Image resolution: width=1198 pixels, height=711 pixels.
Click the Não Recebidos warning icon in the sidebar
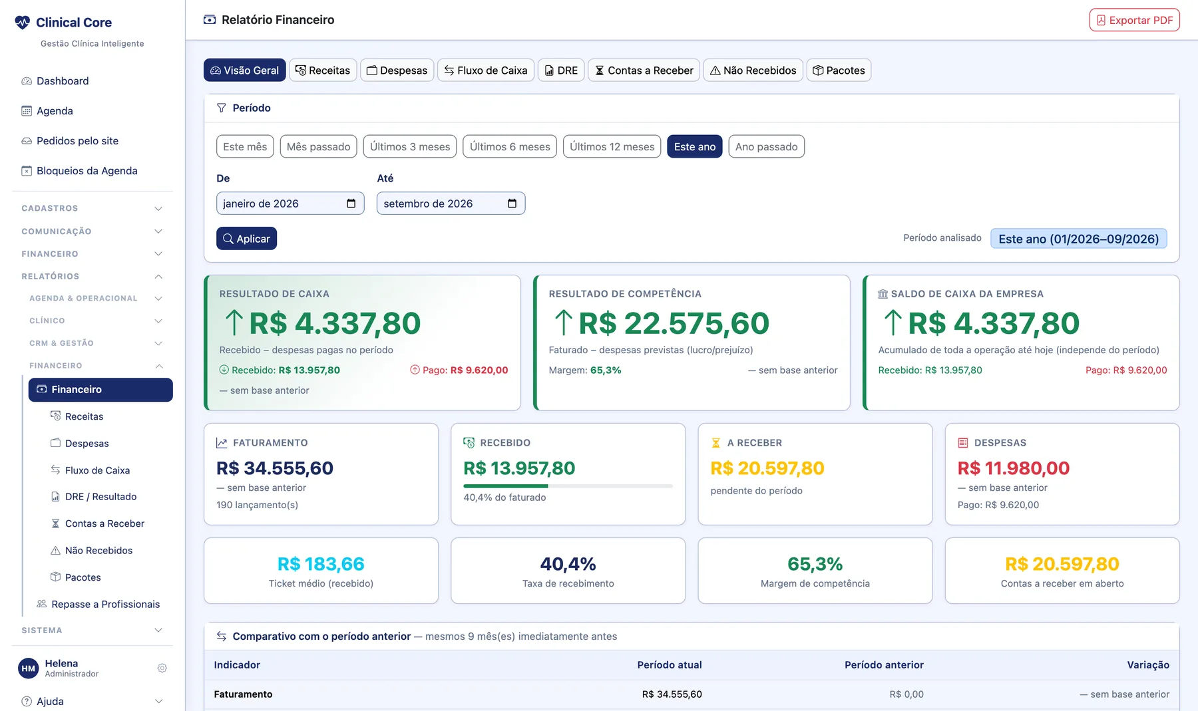(x=56, y=551)
